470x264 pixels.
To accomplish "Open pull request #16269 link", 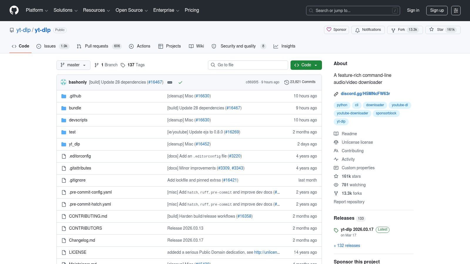I will (x=232, y=132).
